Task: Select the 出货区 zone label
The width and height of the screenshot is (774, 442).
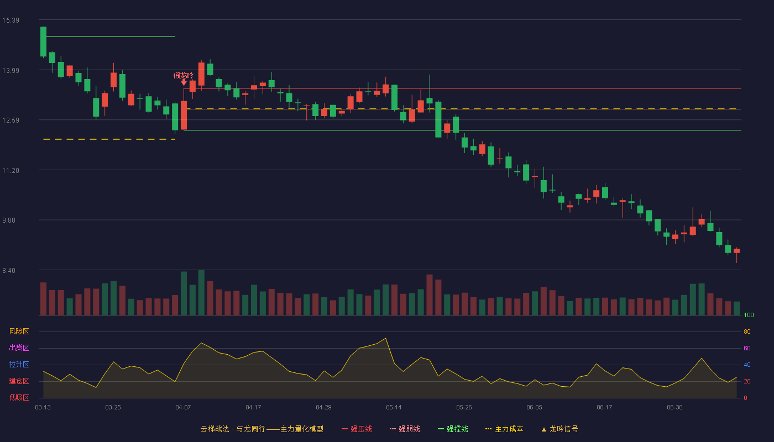Action: [x=19, y=348]
